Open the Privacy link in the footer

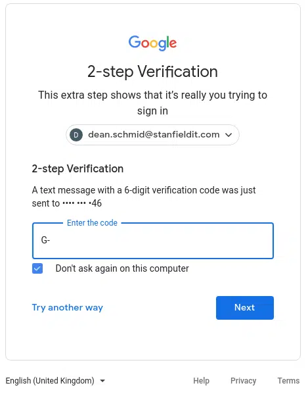[x=243, y=380]
